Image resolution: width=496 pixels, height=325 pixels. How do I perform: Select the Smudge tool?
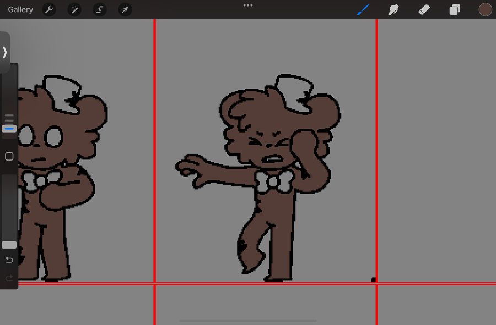click(x=393, y=10)
